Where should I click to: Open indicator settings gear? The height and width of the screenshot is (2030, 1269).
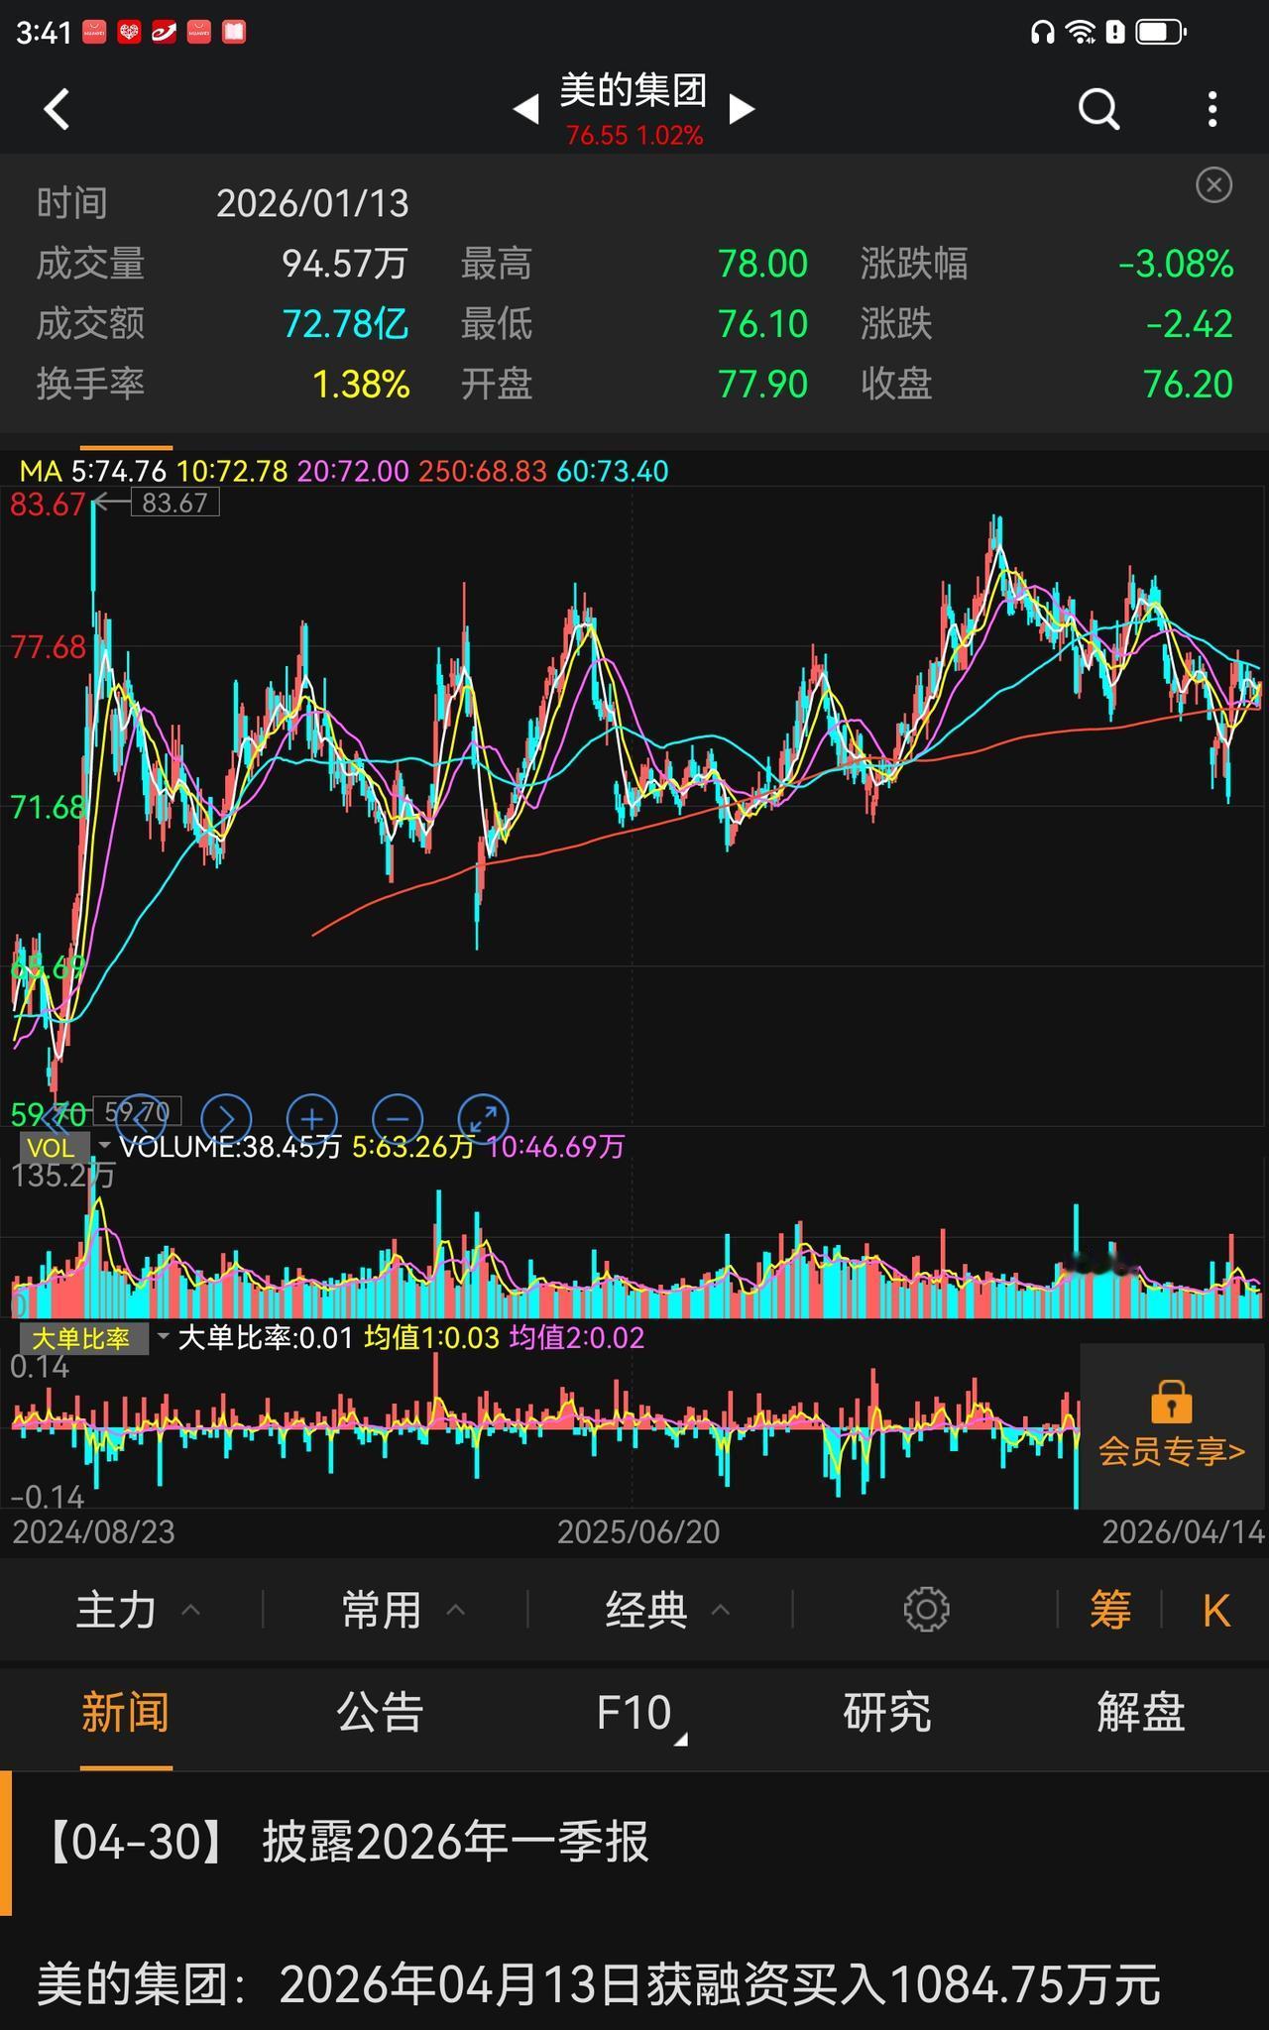[x=927, y=1610]
